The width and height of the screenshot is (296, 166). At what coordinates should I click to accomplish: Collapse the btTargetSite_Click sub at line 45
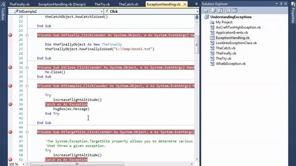click(x=27, y=132)
